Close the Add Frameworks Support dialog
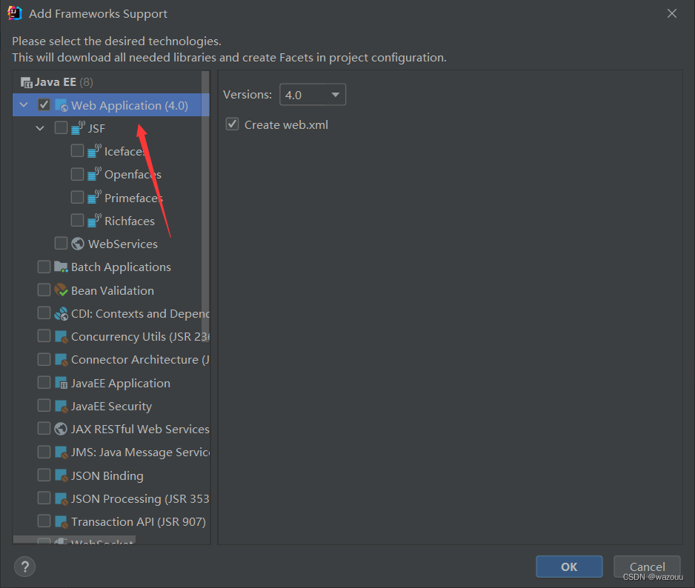This screenshot has height=588, width=695. [x=672, y=14]
